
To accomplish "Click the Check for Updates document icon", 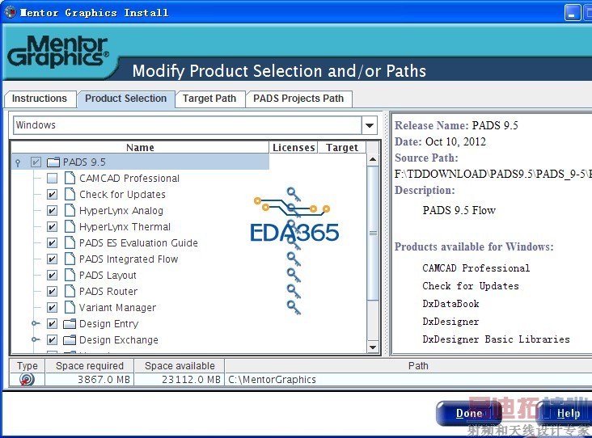I will coord(70,194).
